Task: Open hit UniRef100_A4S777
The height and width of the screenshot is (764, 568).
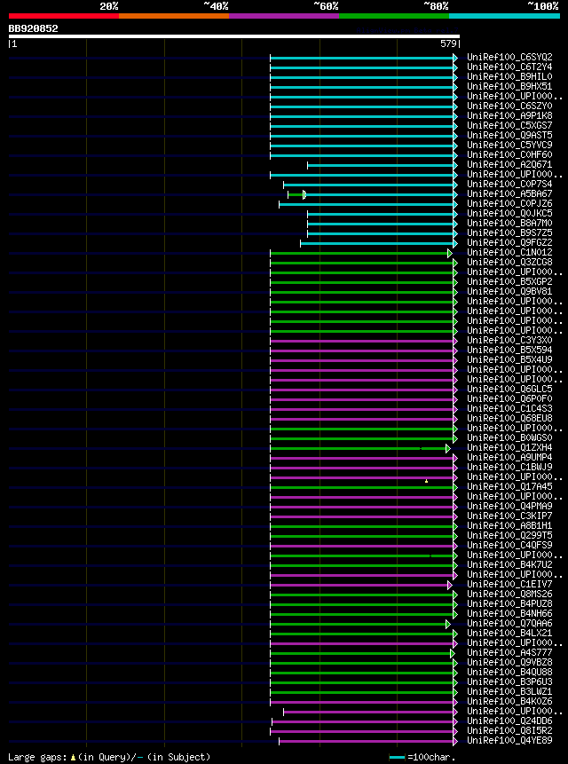Action: tap(509, 652)
